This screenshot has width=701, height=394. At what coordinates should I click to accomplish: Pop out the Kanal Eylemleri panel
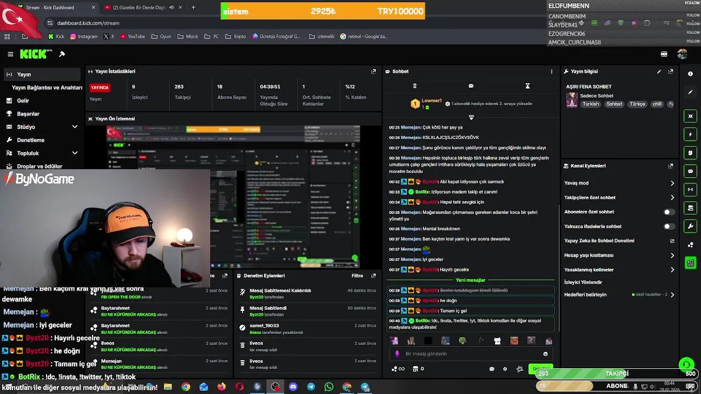(x=671, y=166)
